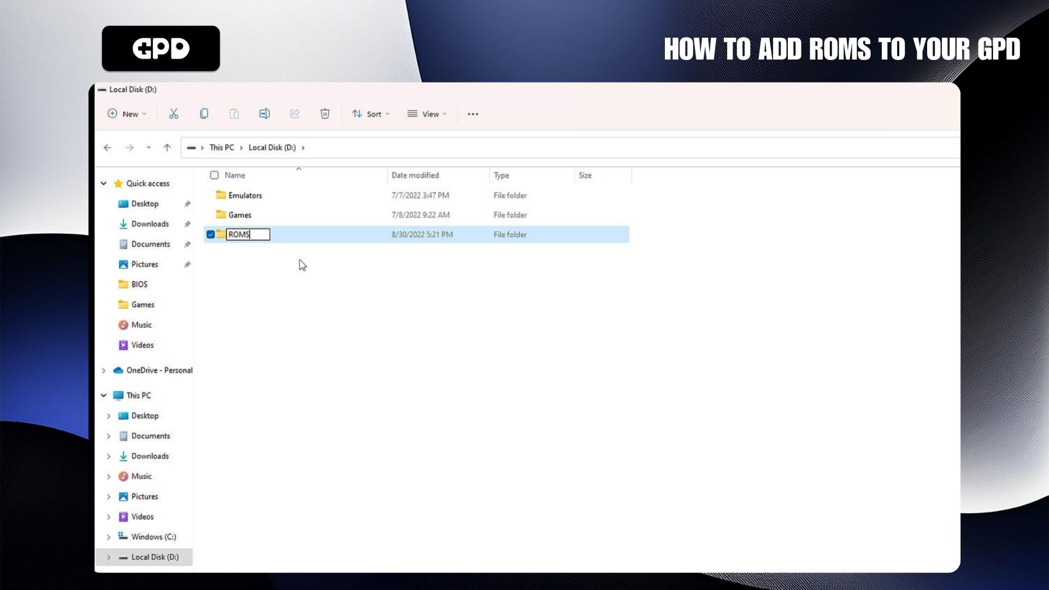Click the Cut scissors icon
This screenshot has width=1049, height=590.
click(174, 114)
